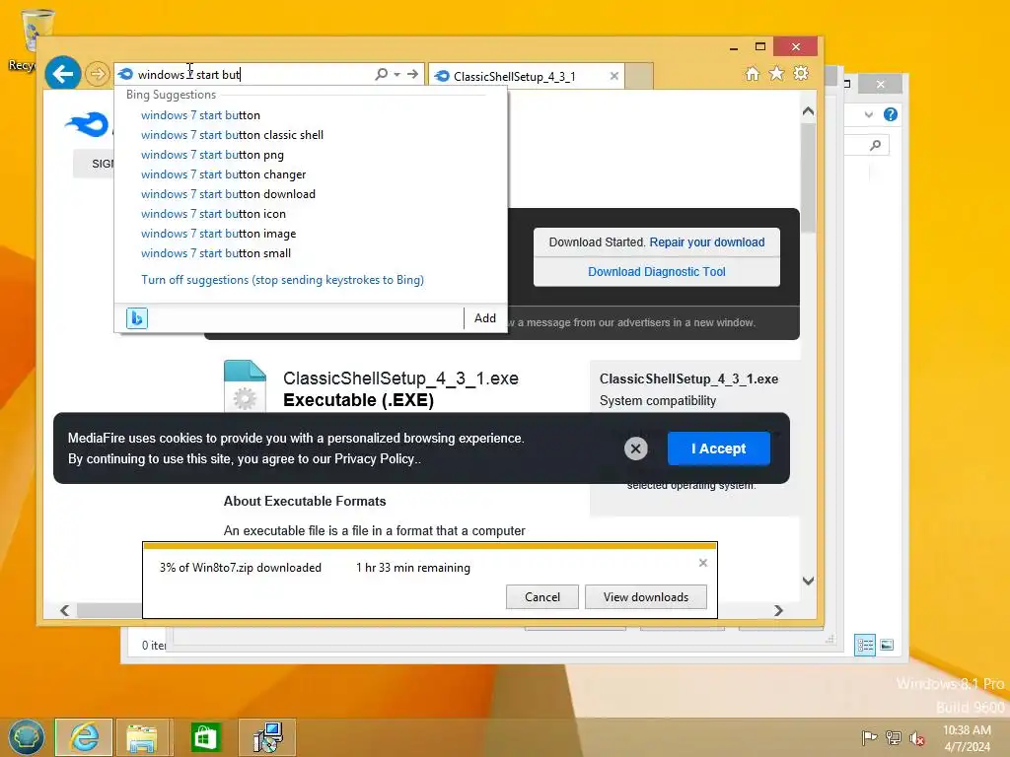This screenshot has width=1010, height=757.
Task: Click the page scroll up arrow
Action: [809, 111]
